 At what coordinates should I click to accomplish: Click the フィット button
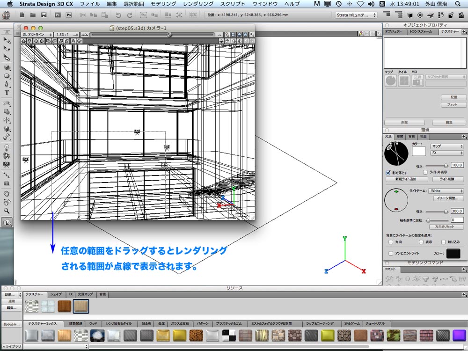[x=453, y=105]
